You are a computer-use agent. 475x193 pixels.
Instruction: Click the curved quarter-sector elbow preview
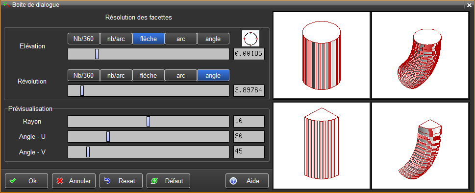pyautogui.click(x=420, y=146)
